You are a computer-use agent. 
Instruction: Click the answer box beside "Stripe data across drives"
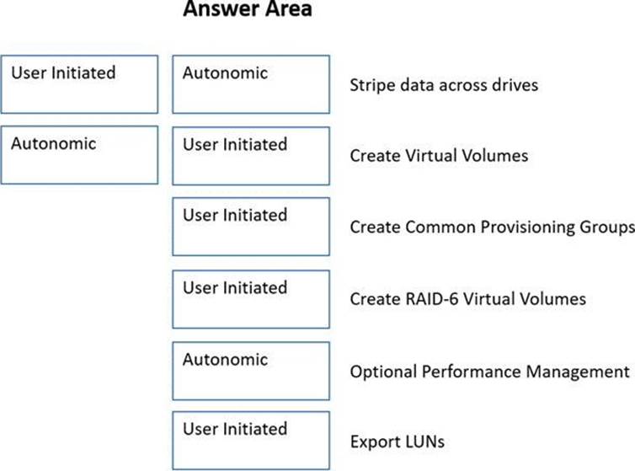click(251, 84)
